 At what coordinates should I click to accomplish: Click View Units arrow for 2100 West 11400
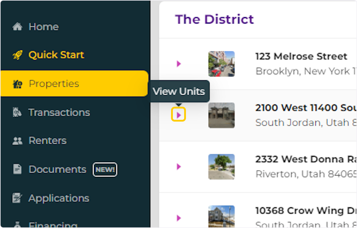[178, 114]
